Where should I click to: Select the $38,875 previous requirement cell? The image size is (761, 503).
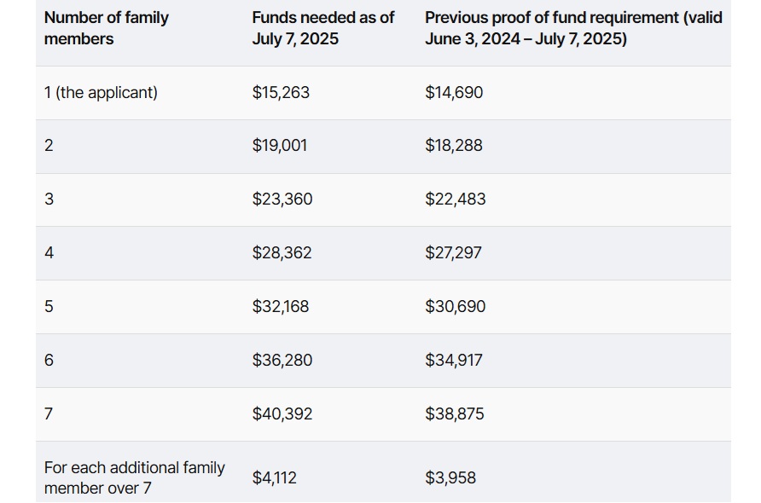pyautogui.click(x=455, y=414)
